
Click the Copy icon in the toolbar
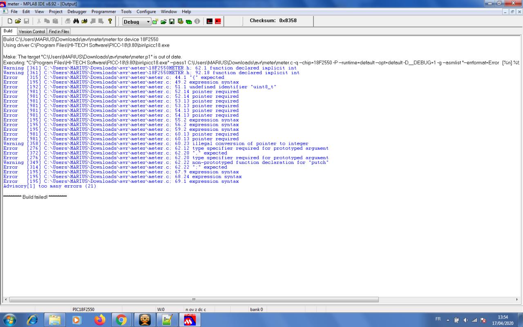pyautogui.click(x=47, y=21)
